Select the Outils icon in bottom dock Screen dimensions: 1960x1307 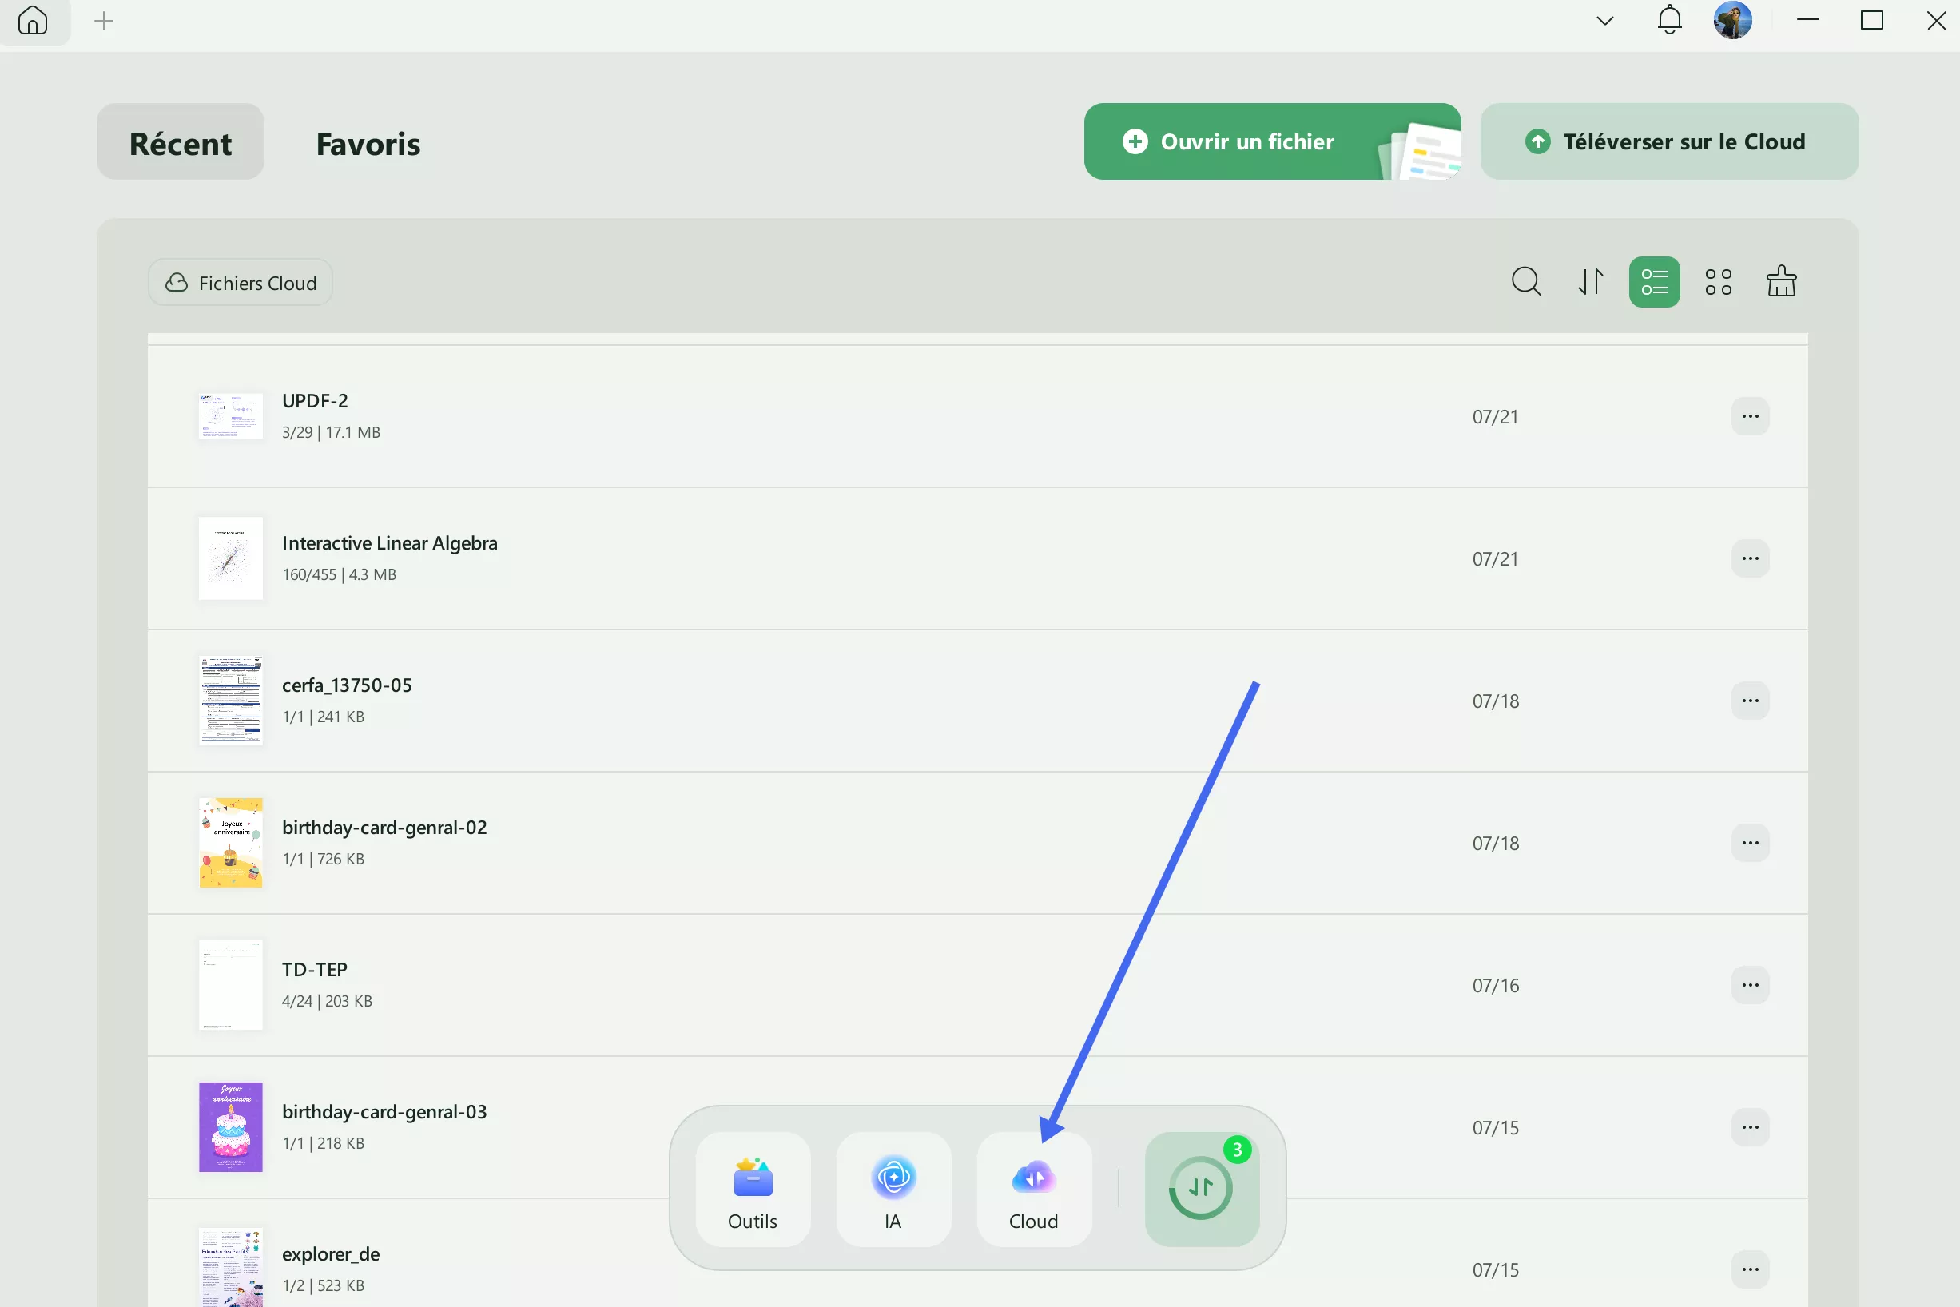(x=752, y=1190)
